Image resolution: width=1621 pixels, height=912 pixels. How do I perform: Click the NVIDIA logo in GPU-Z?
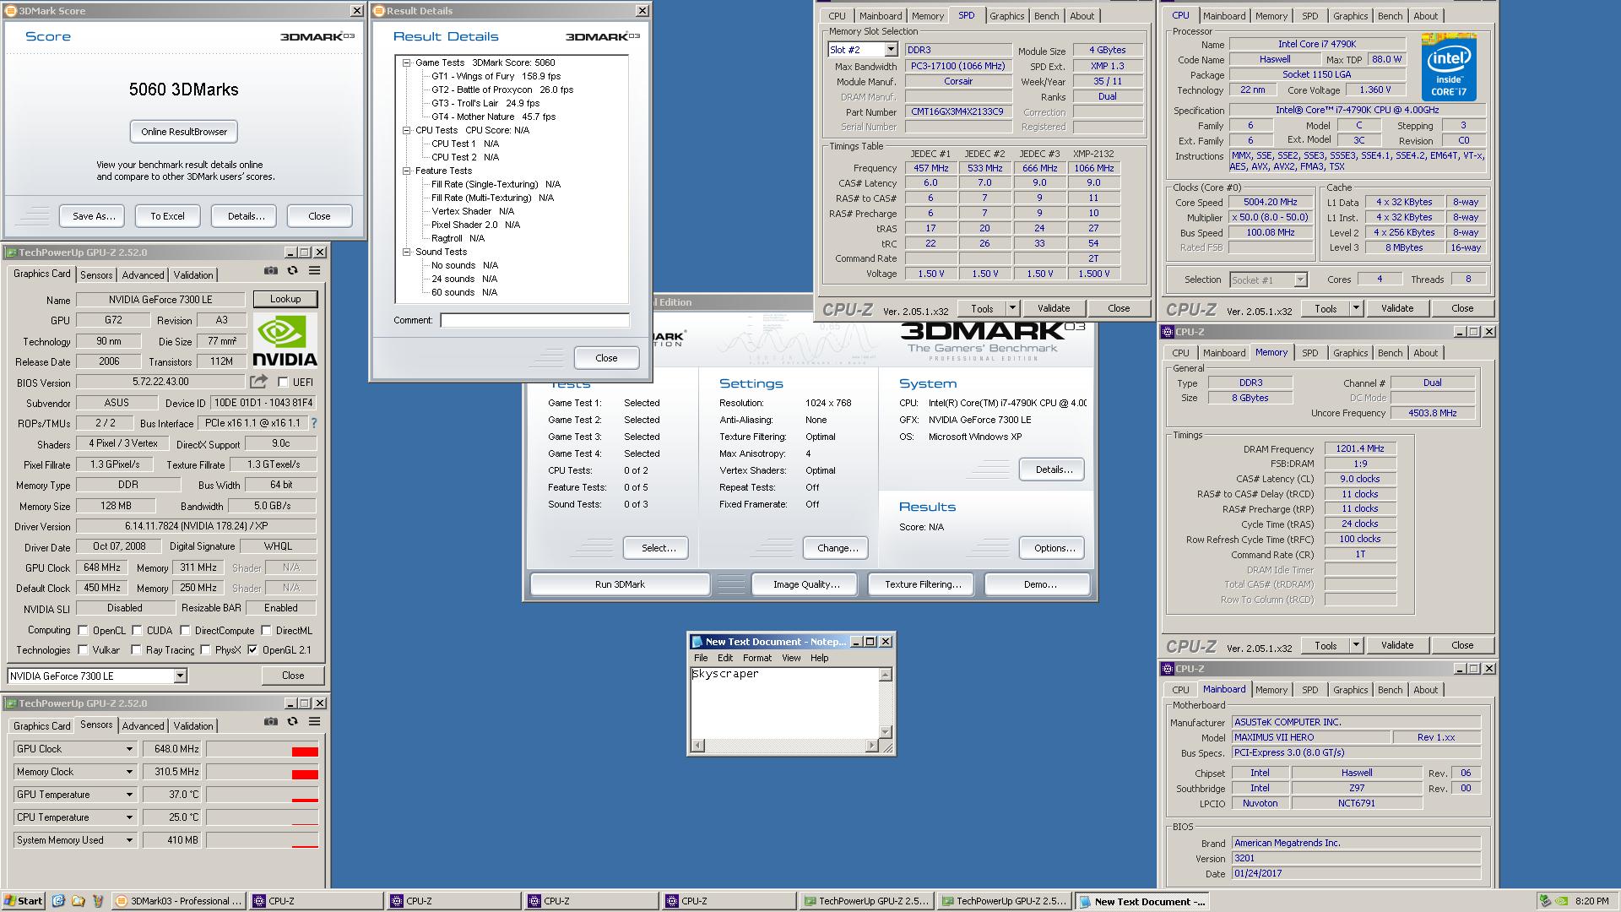pos(285,341)
